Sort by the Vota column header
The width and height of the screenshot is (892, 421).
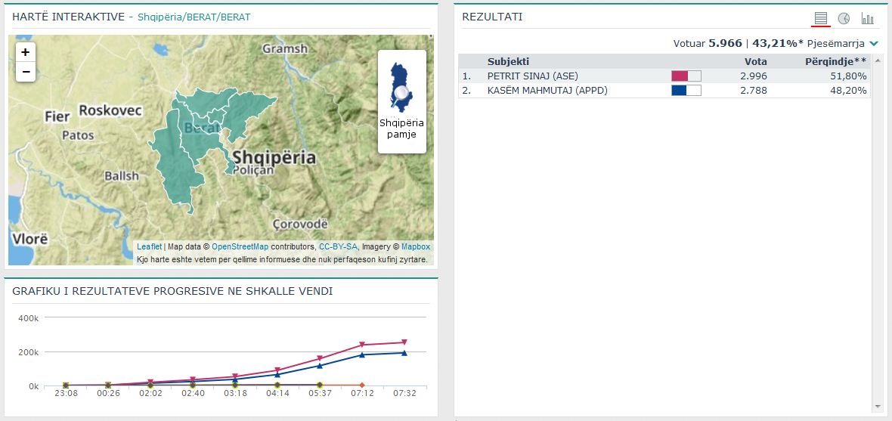click(755, 62)
